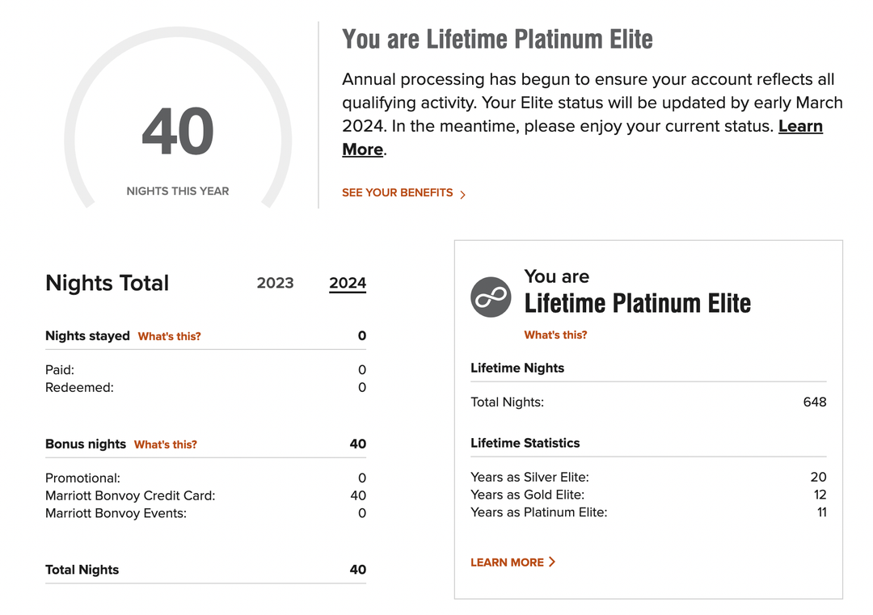This screenshot has width=873, height=615.
Task: Select the Nights Total heading
Action: [x=107, y=284]
